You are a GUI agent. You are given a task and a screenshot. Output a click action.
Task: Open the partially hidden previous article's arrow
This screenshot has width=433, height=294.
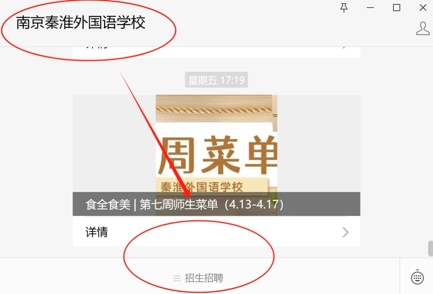[x=344, y=48]
